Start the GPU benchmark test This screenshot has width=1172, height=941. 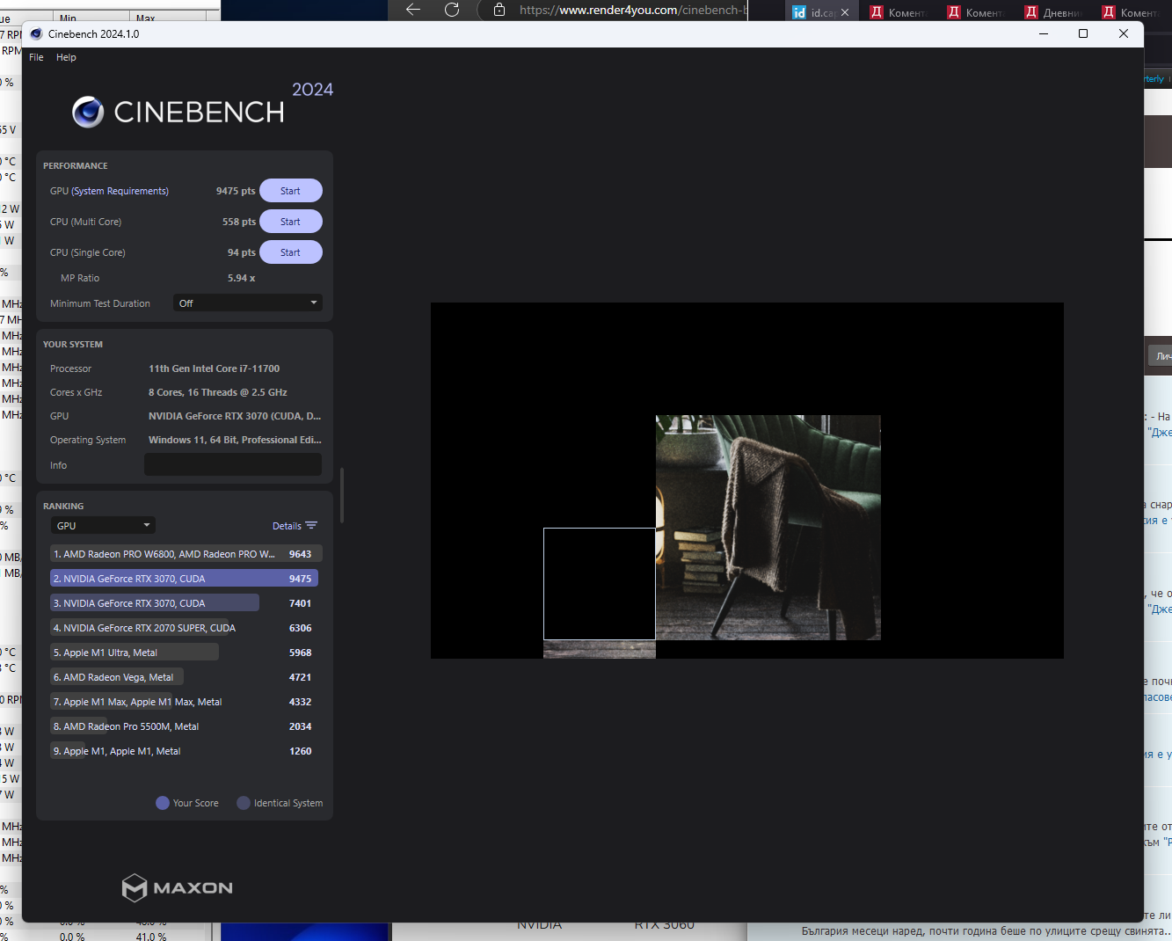click(x=290, y=191)
